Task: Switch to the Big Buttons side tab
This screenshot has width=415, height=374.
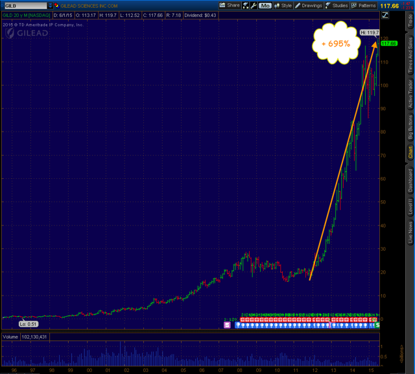Action: [410, 126]
